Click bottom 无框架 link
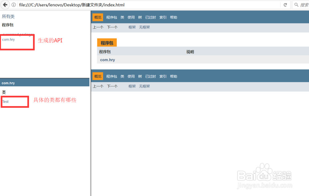309x196 pixels. click(x=144, y=86)
